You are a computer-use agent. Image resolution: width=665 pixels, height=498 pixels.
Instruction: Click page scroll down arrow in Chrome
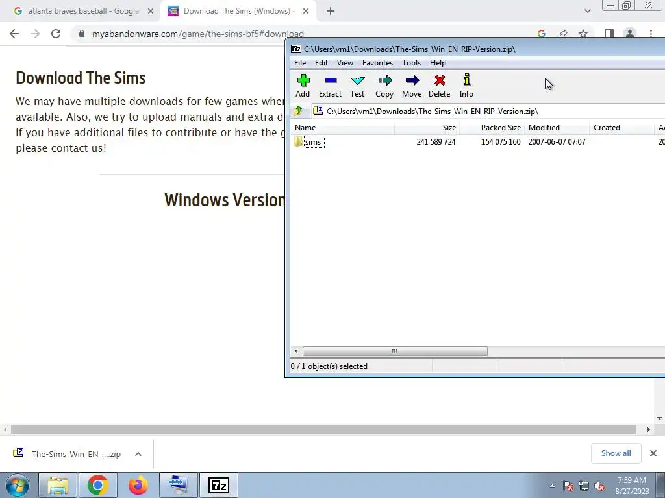[x=660, y=418]
